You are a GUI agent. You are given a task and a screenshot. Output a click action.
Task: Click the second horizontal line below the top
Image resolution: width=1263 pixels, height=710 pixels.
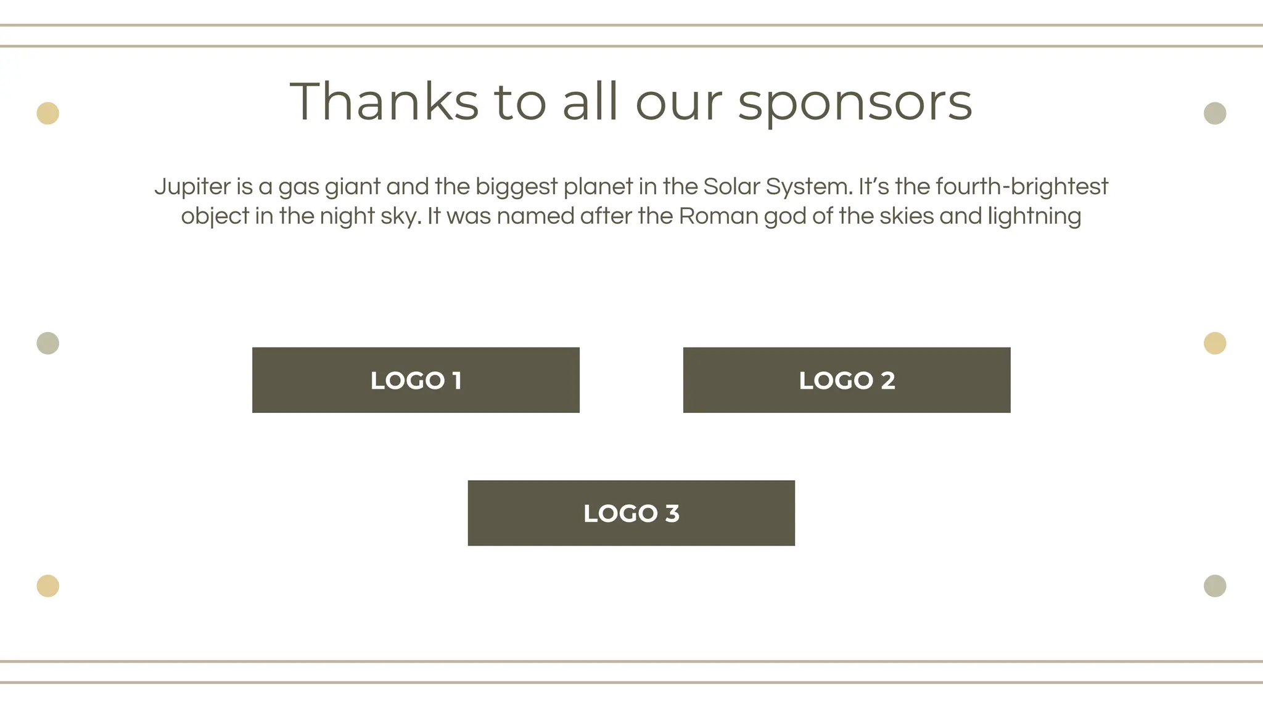[x=631, y=46]
